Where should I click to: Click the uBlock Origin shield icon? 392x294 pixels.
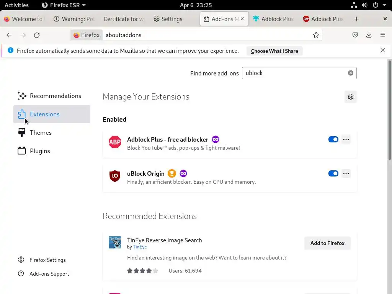click(x=115, y=176)
